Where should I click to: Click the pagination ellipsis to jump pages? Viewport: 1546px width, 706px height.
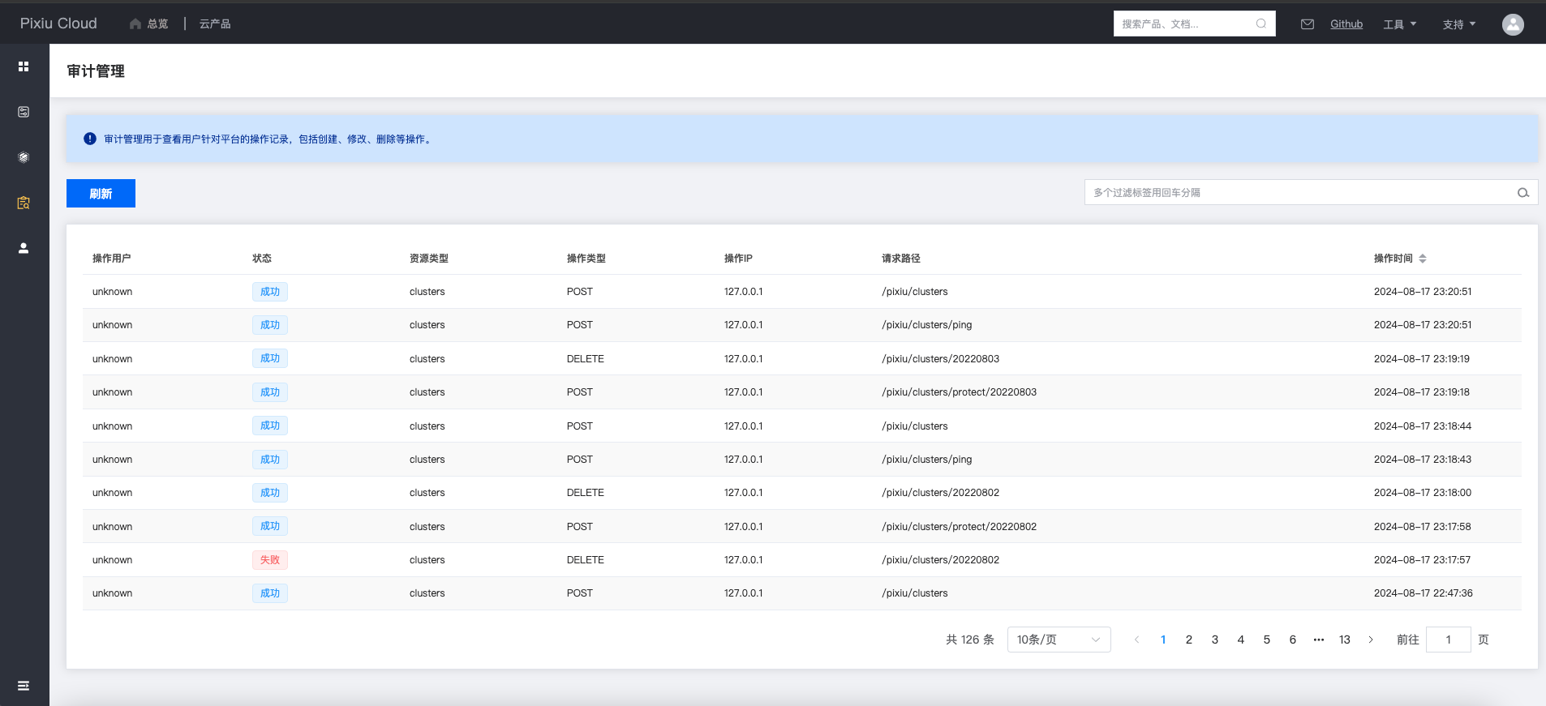click(x=1319, y=640)
